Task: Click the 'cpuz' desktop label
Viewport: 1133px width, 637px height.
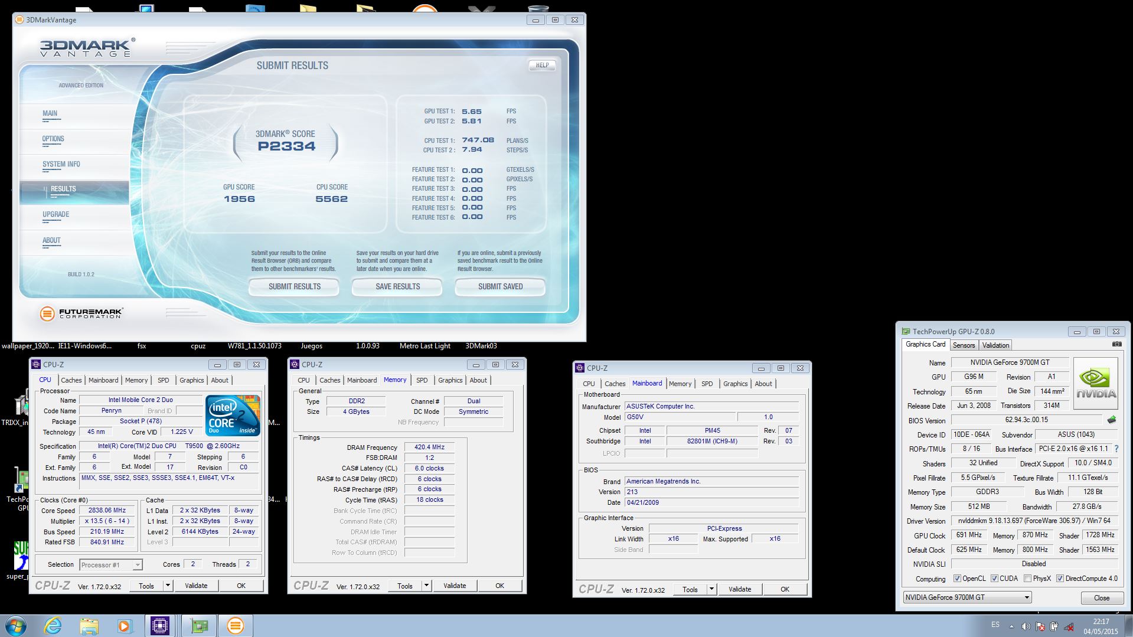Action: coord(198,347)
